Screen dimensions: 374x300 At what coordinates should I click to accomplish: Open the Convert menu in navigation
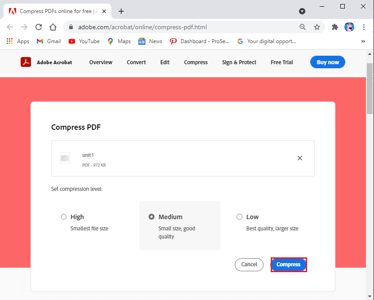click(x=136, y=62)
